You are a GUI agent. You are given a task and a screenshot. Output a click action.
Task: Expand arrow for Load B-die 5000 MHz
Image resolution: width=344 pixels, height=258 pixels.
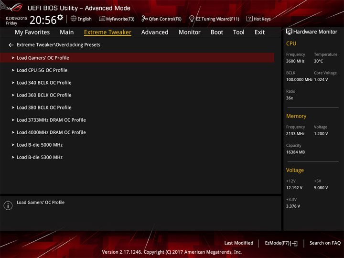click(13, 145)
